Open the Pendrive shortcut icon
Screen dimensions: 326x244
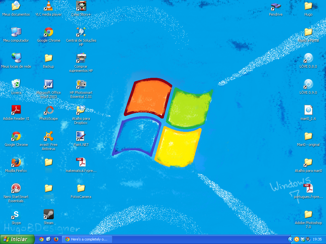[x=276, y=6]
